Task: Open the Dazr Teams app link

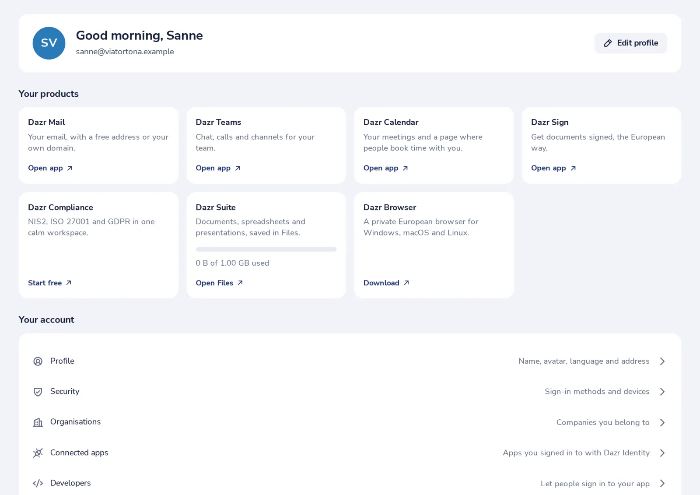Action: click(x=218, y=168)
